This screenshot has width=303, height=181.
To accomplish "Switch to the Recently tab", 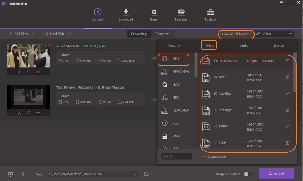I will pos(174,46).
